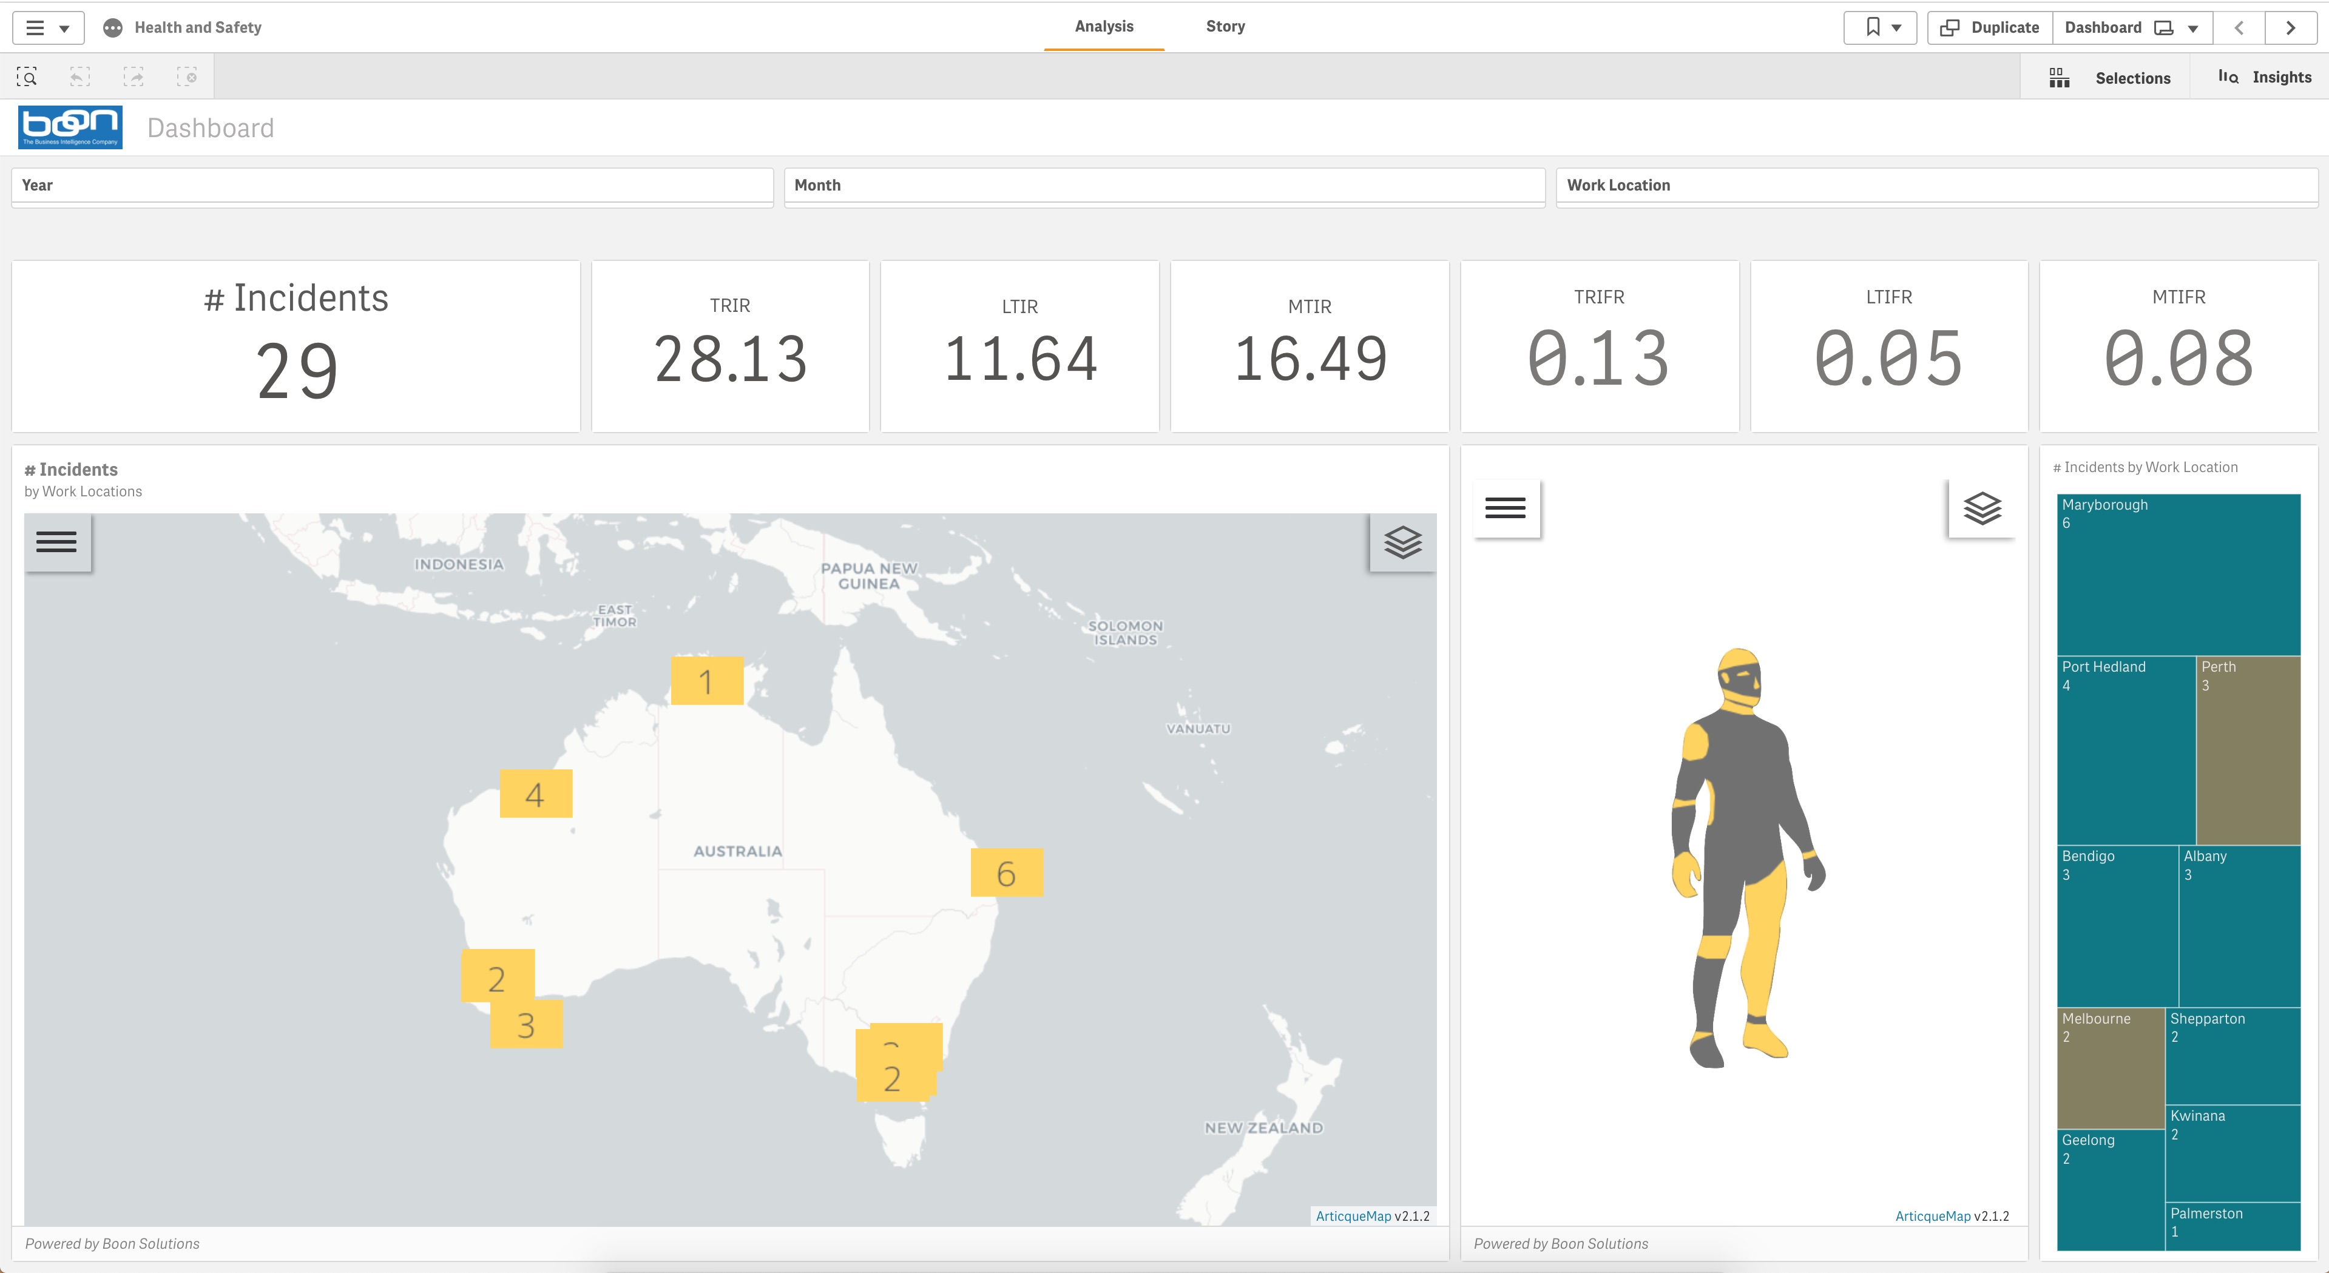Open the Insights panel

pyautogui.click(x=2263, y=78)
